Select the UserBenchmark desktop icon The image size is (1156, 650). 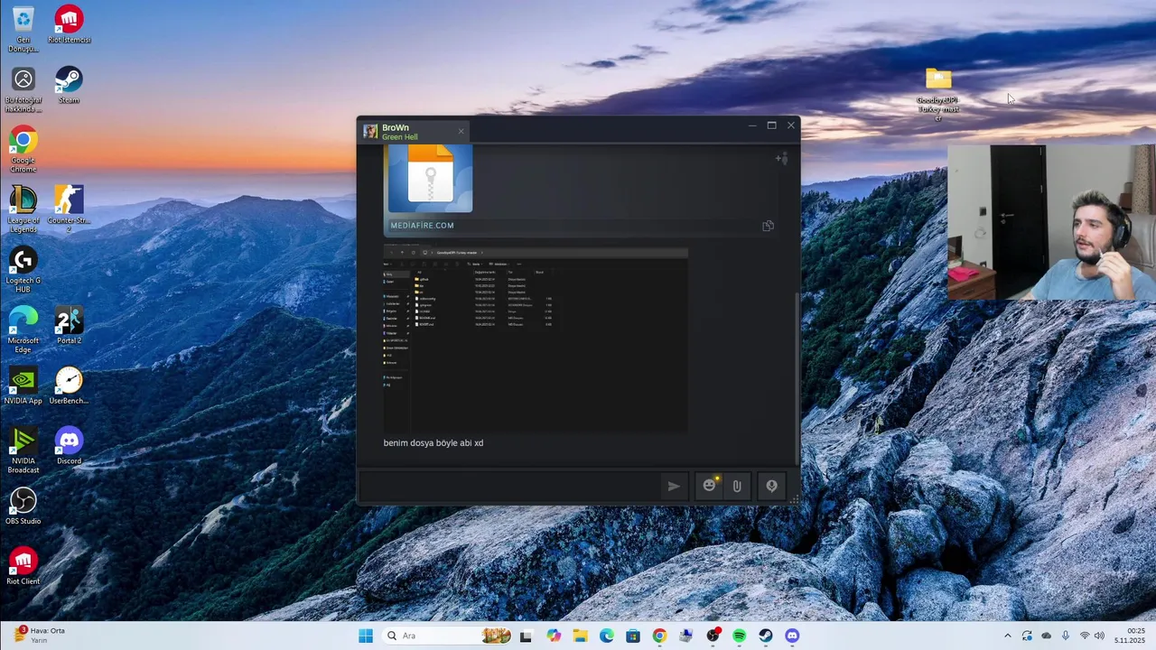[x=69, y=386]
